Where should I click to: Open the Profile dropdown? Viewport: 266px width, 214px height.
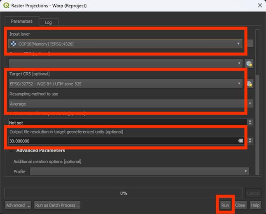pyautogui.click(x=139, y=171)
